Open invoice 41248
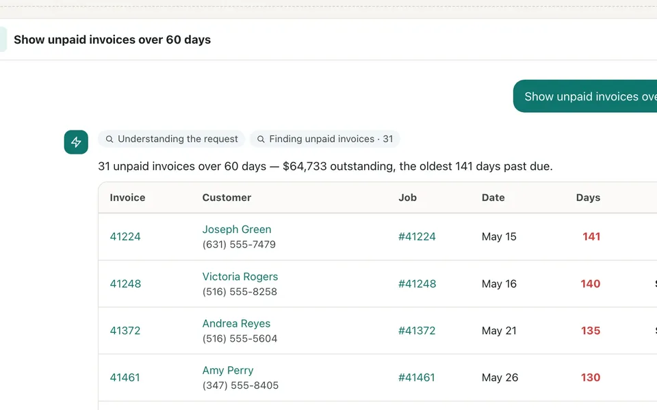Viewport: 657px width, 410px height. [125, 284]
